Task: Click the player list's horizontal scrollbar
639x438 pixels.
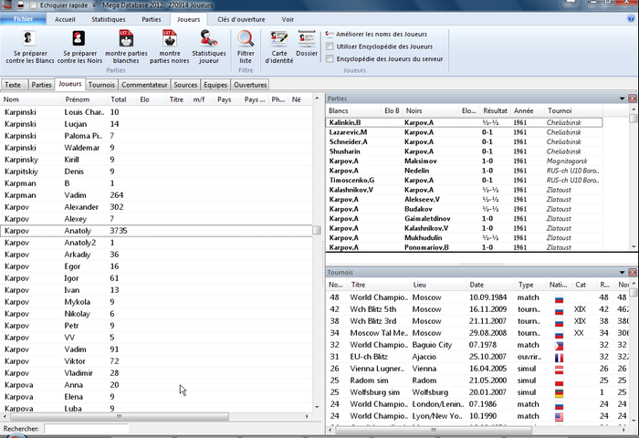Action: (x=119, y=416)
